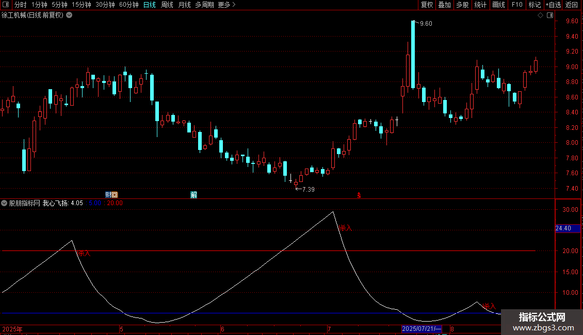Click the 9.60 high price label
This screenshot has height=335, width=583.
click(426, 23)
